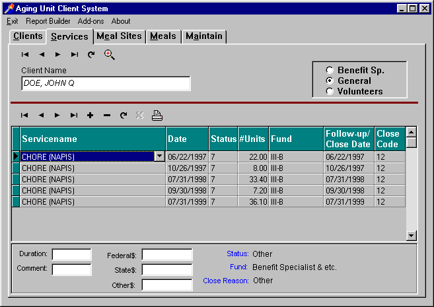Select Benefit Sp. radio button

(x=330, y=70)
